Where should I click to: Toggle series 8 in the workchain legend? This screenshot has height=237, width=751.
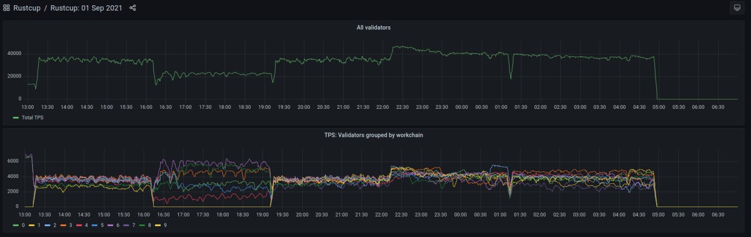click(x=150, y=225)
